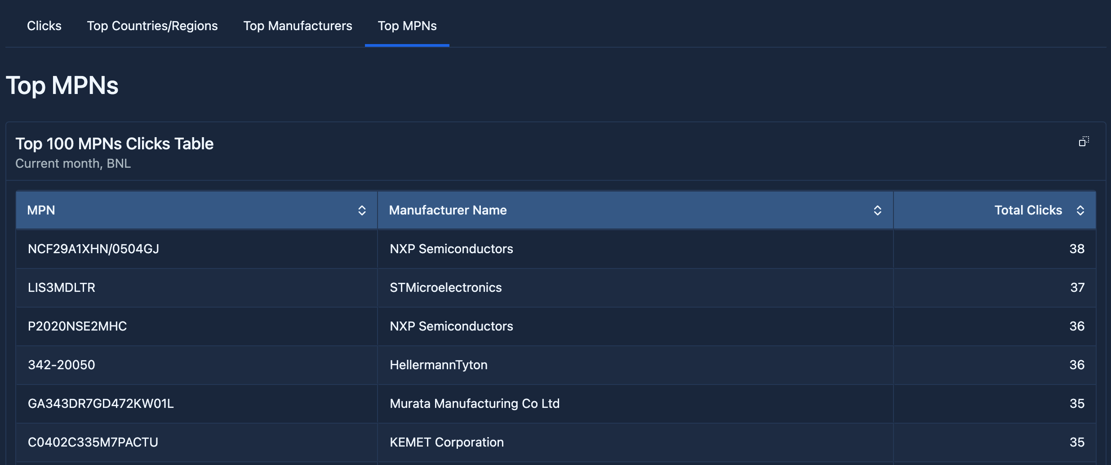This screenshot has height=465, width=1111.
Task: Click the Total Clicks header label
Action: (1028, 210)
